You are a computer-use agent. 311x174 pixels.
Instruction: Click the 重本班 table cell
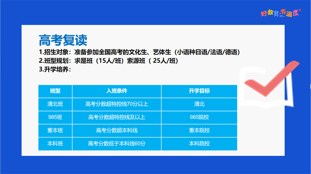click(55, 130)
